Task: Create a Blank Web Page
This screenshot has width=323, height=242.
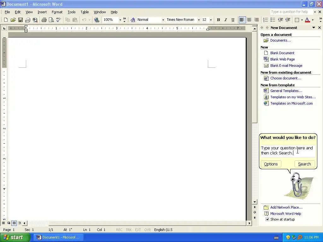Action: pyautogui.click(x=282, y=59)
